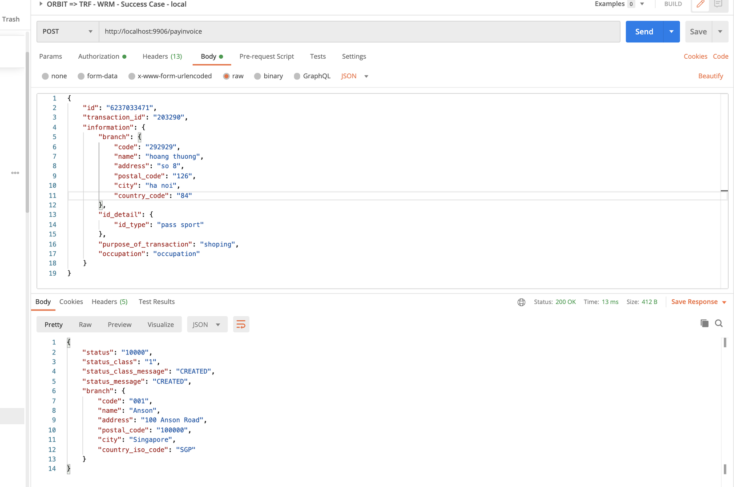Open the comments icon at top right
Image resolution: width=734 pixels, height=487 pixels.
point(718,4)
